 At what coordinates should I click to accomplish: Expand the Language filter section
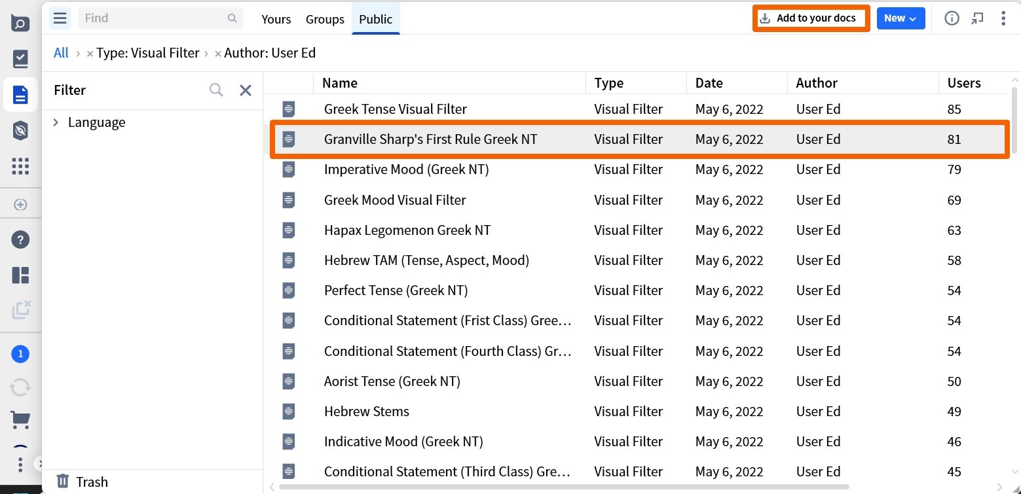pos(56,122)
